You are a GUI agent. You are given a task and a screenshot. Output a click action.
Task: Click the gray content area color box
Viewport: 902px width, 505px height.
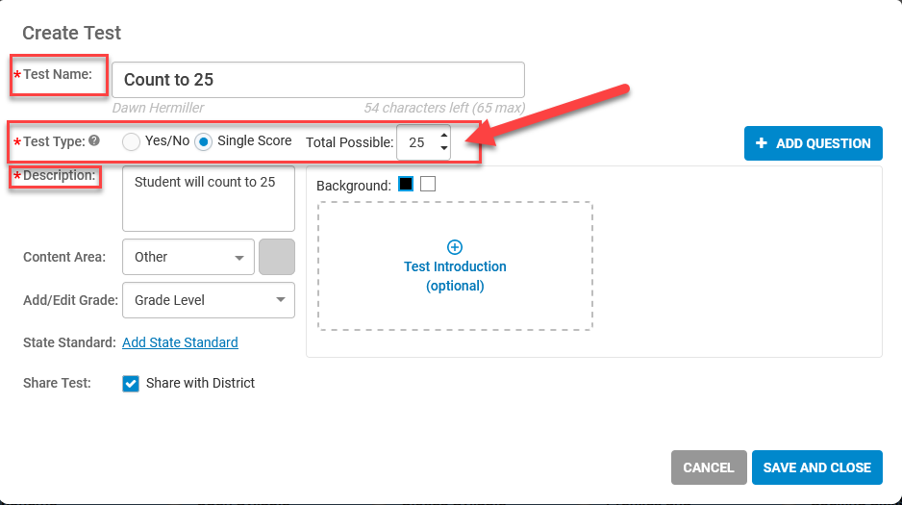click(277, 257)
